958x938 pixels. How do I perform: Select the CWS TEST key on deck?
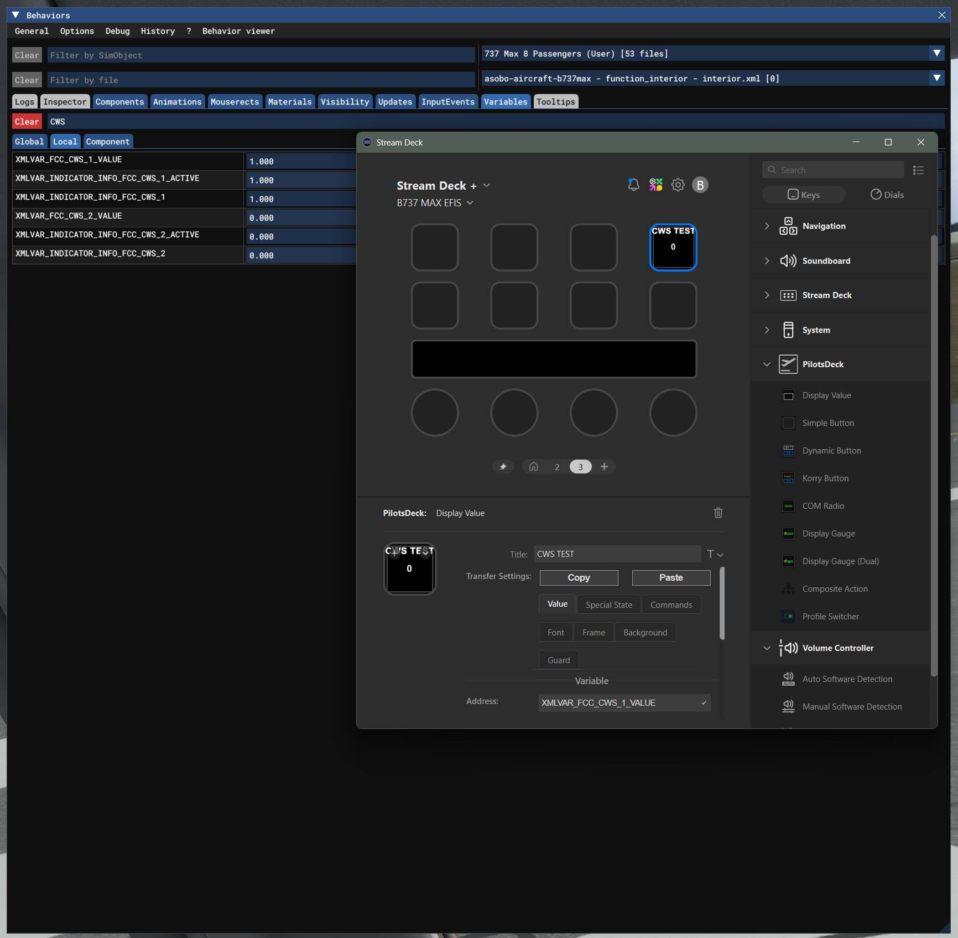[673, 247]
